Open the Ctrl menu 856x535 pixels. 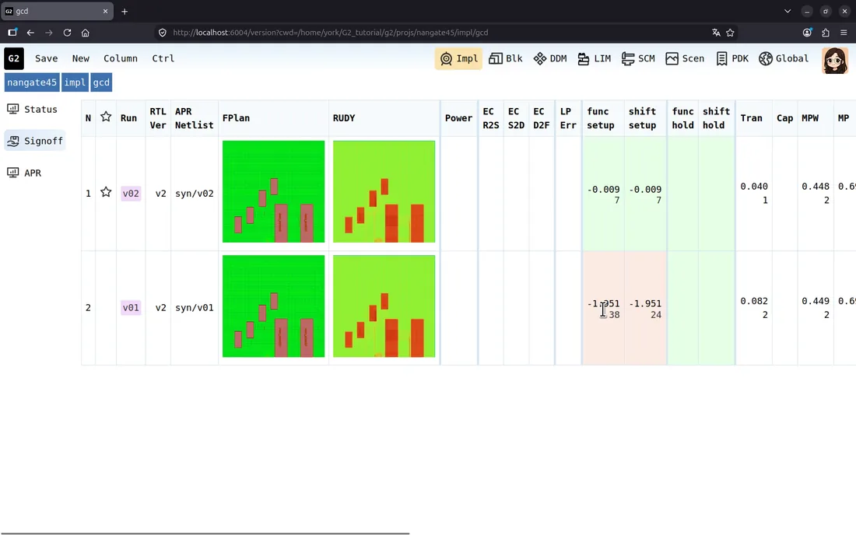(163, 58)
